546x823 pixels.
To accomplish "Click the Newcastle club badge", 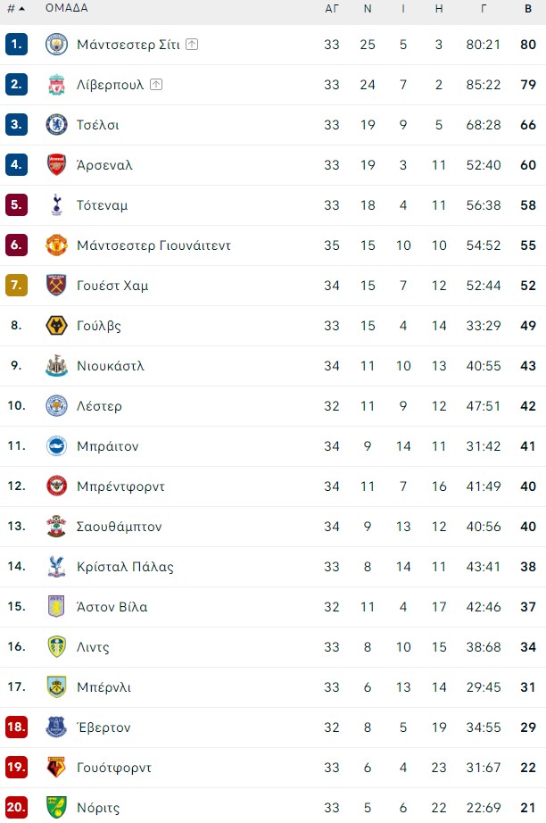I will click(55, 366).
